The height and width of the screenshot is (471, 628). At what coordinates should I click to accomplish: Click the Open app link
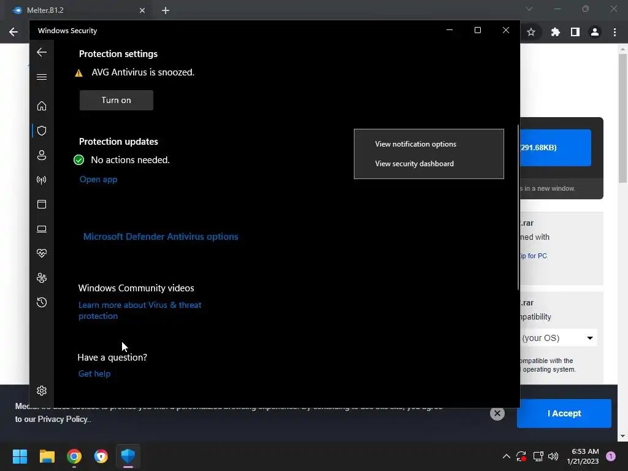point(99,180)
